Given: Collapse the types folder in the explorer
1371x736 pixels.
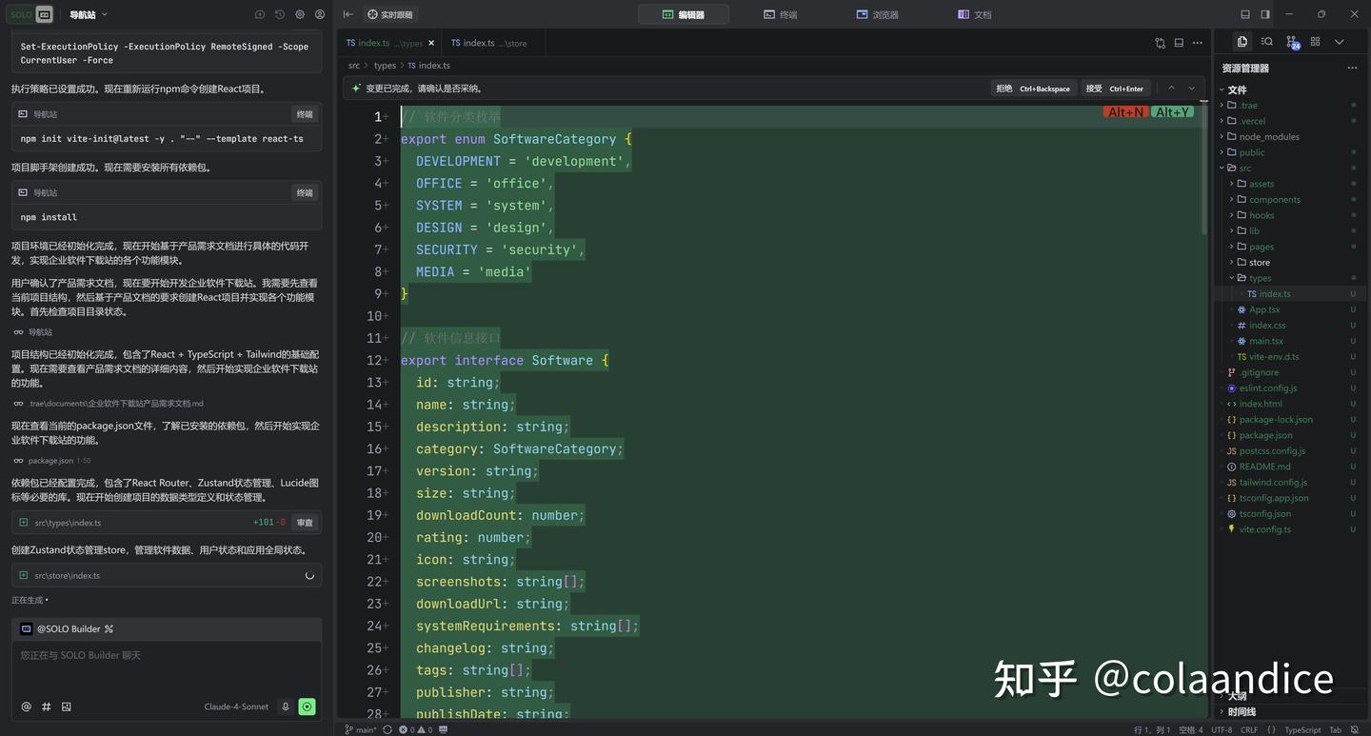Looking at the screenshot, I should (x=1231, y=277).
